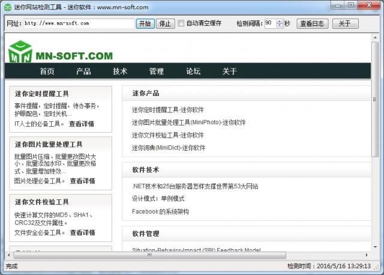
Task: Click 查看详情 under 迷你定时提醒工具
Action: pyautogui.click(x=82, y=124)
